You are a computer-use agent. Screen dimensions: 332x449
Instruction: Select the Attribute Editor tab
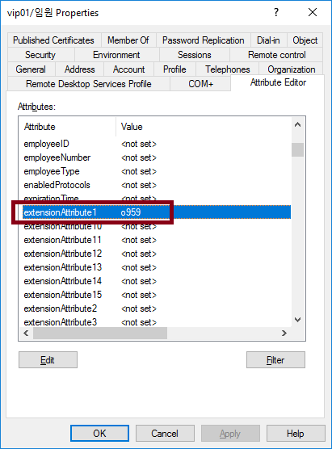(278, 82)
